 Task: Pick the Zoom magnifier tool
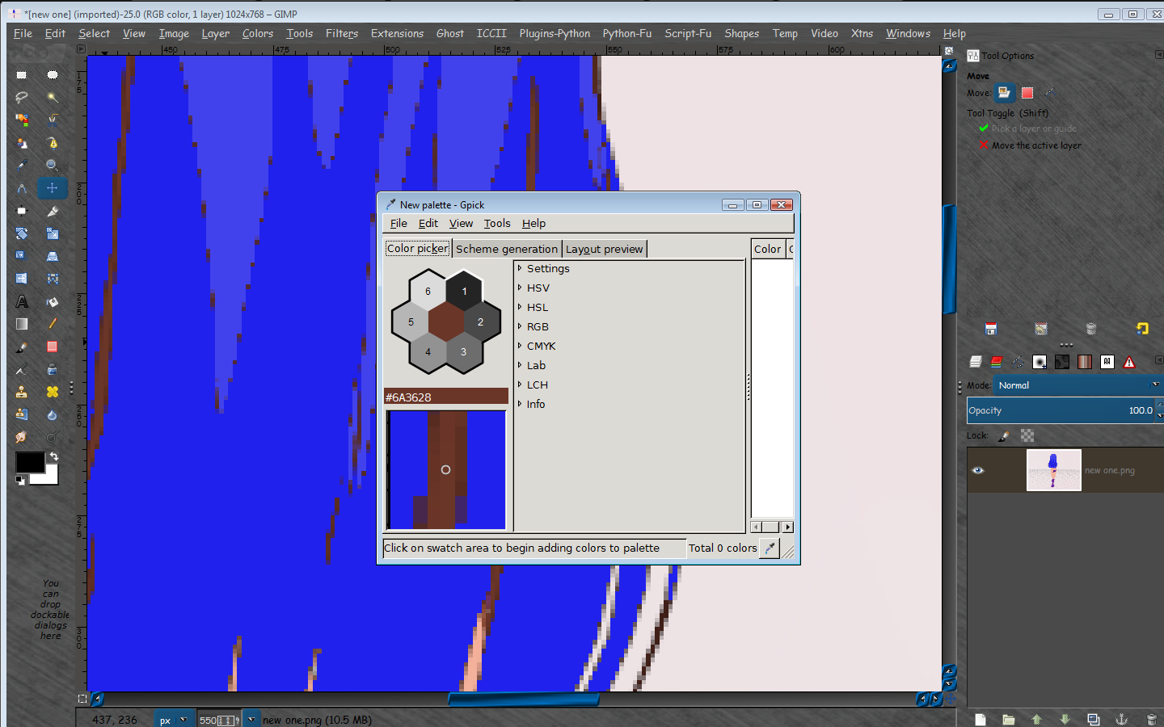pos(52,165)
